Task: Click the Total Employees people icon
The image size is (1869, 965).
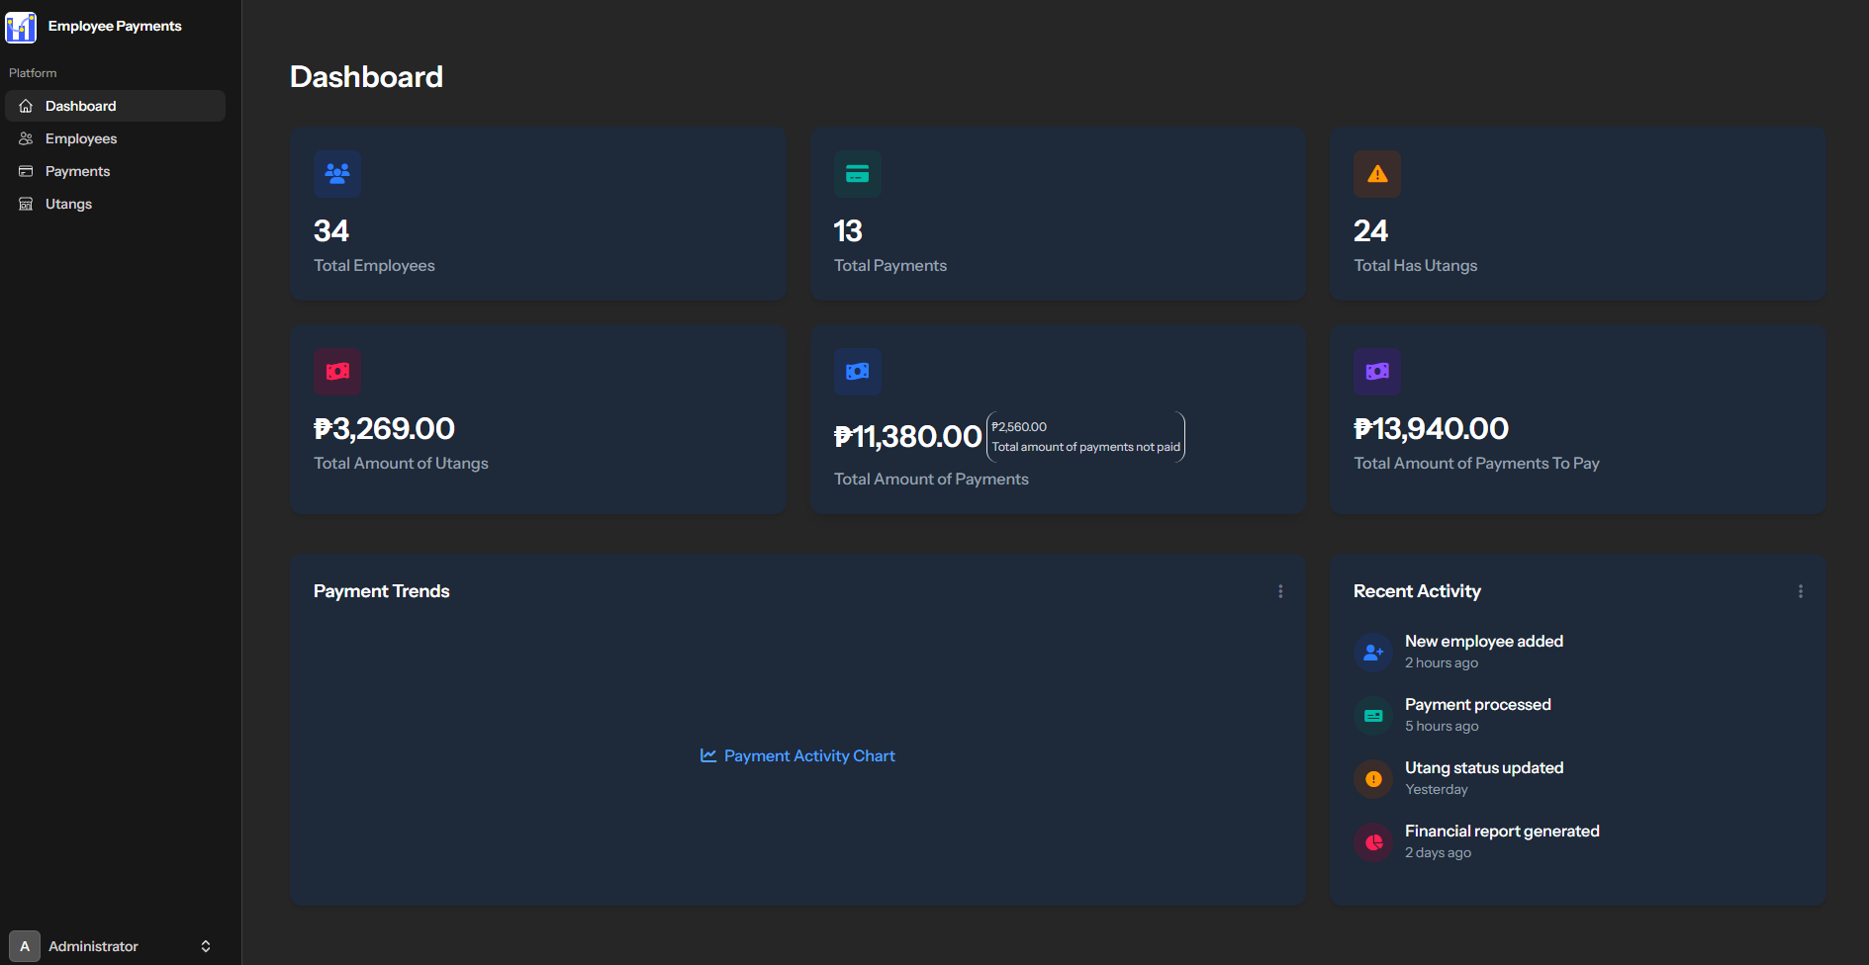Action: pyautogui.click(x=337, y=174)
